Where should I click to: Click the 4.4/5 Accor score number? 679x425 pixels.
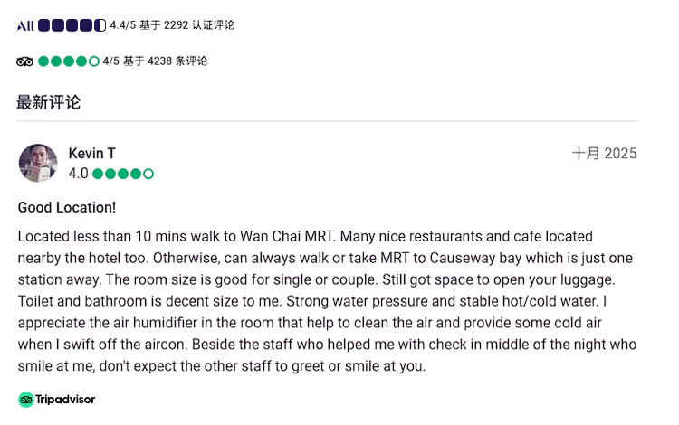click(124, 25)
